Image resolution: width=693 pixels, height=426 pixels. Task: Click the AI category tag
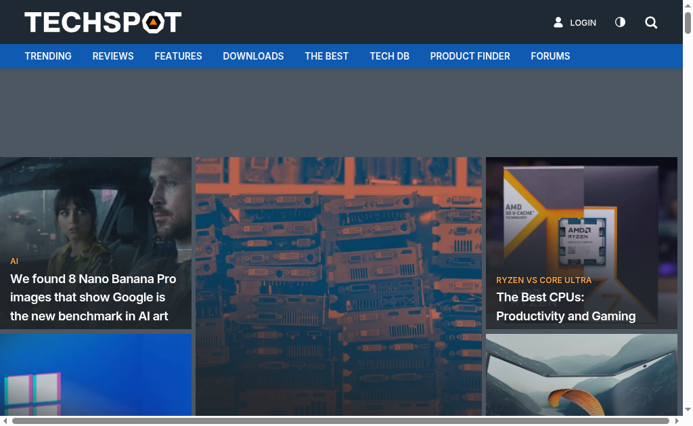[x=14, y=261]
